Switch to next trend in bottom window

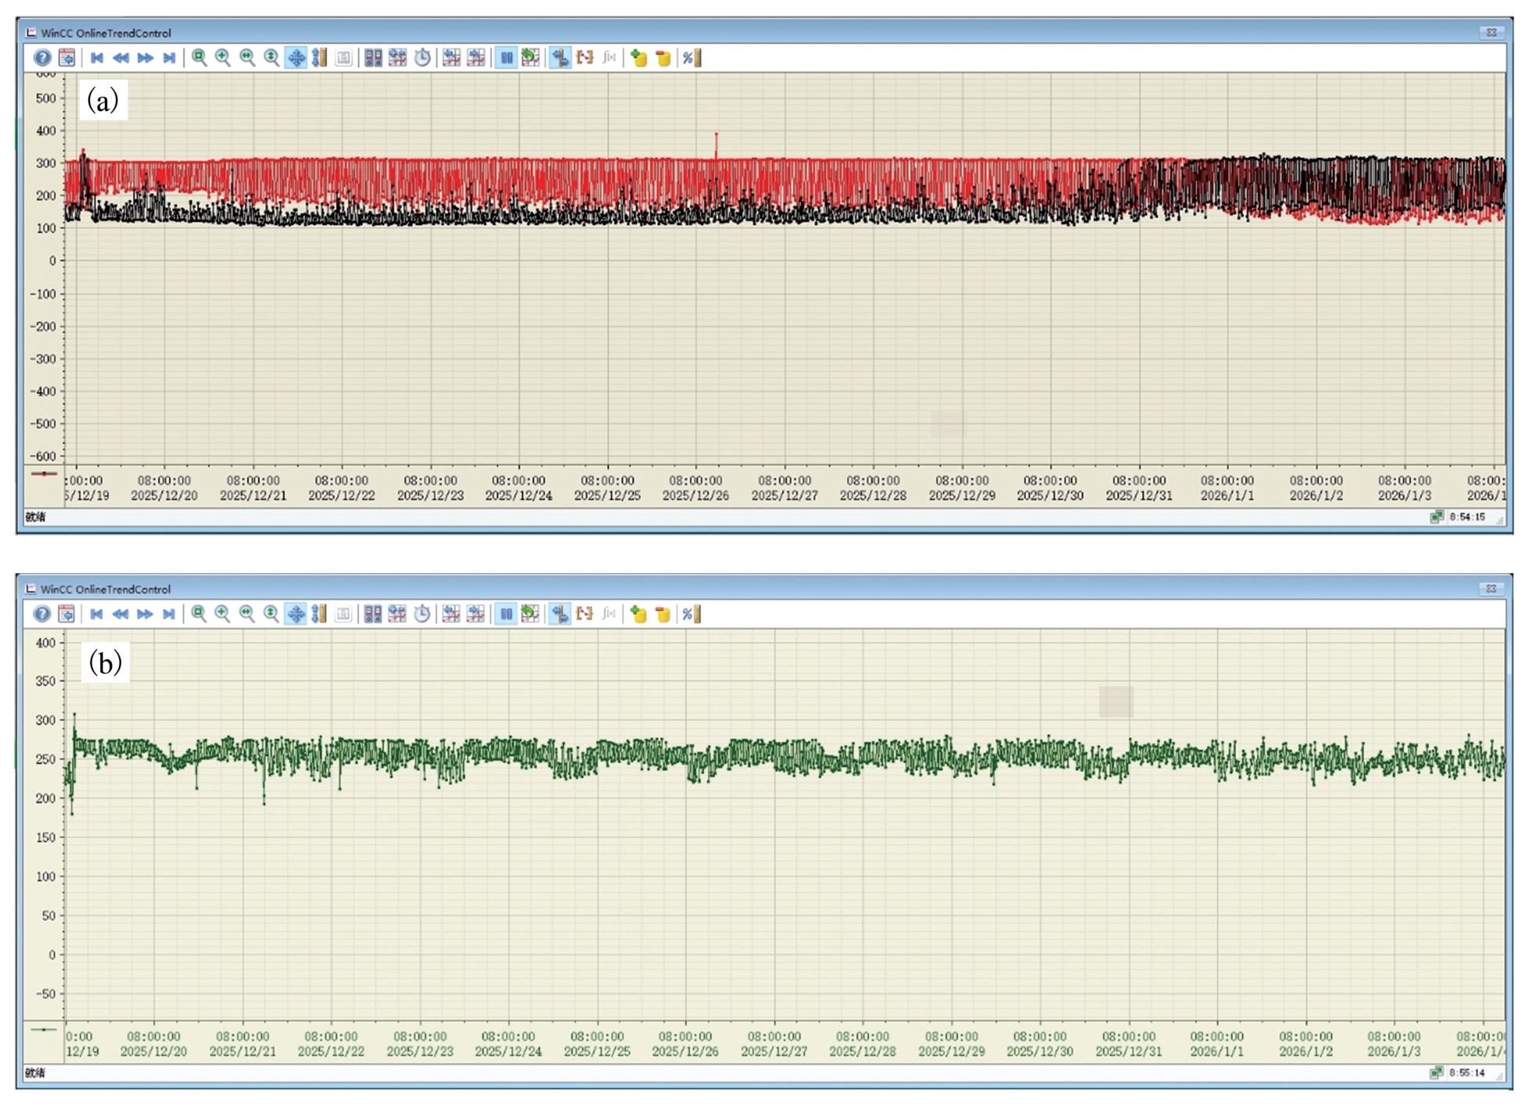[x=476, y=614]
